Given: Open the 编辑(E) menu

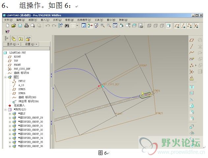Looking at the screenshot, I should 20,20.
